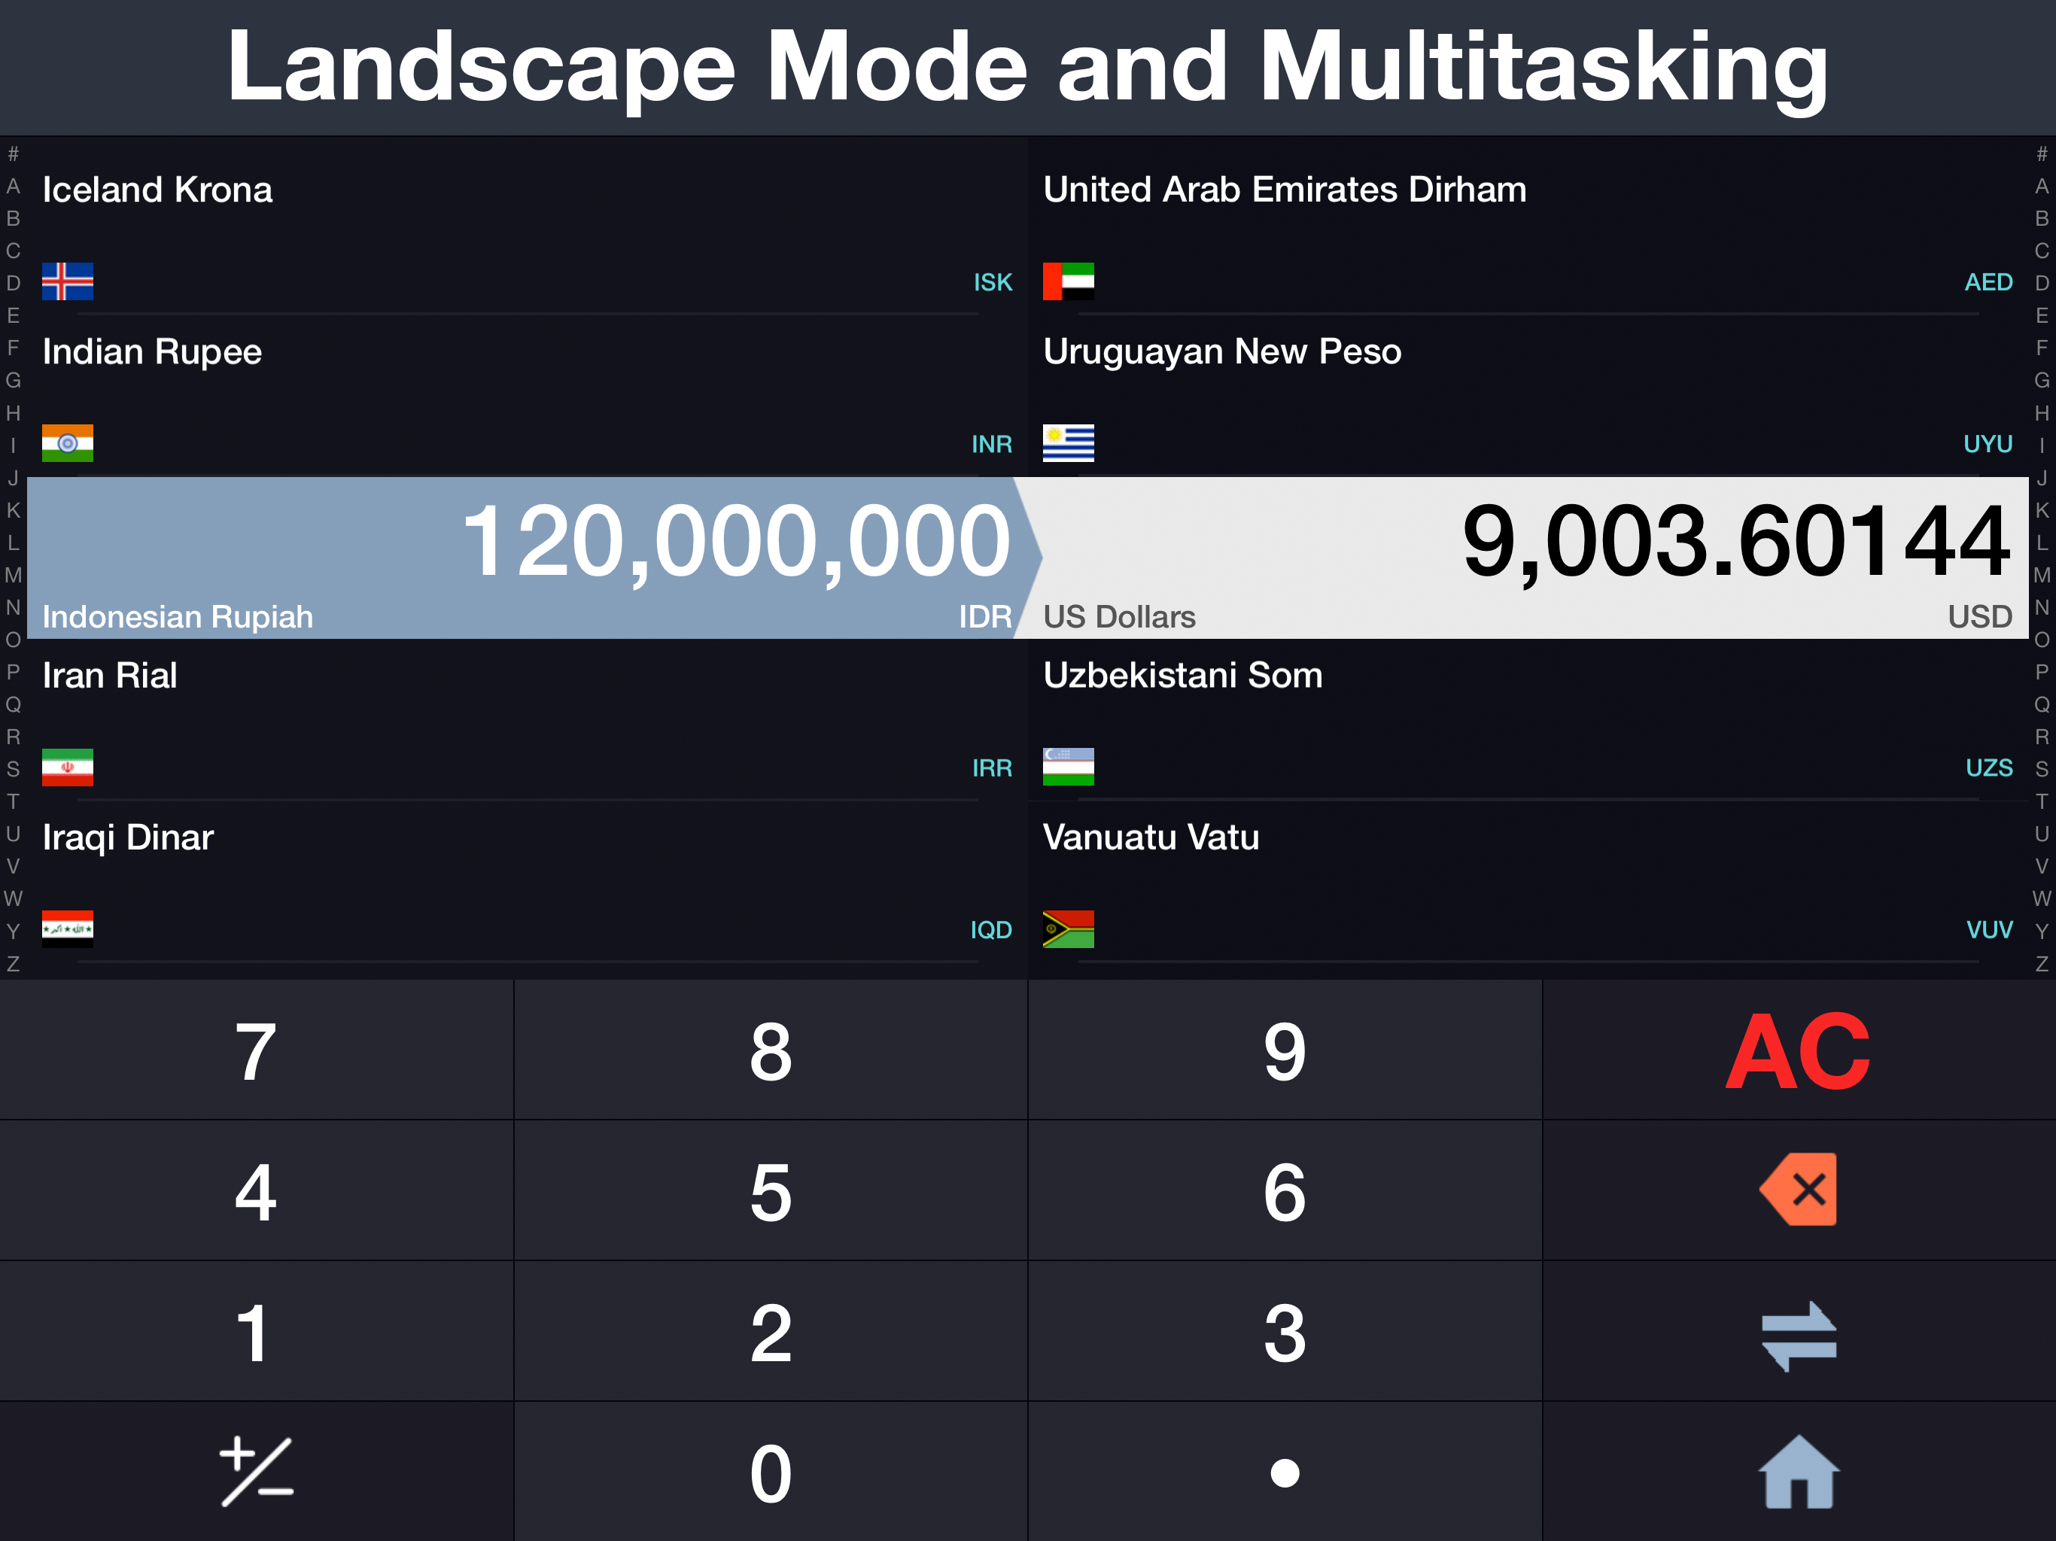
Task: Jump to letter S in left index
Action: coord(13,769)
